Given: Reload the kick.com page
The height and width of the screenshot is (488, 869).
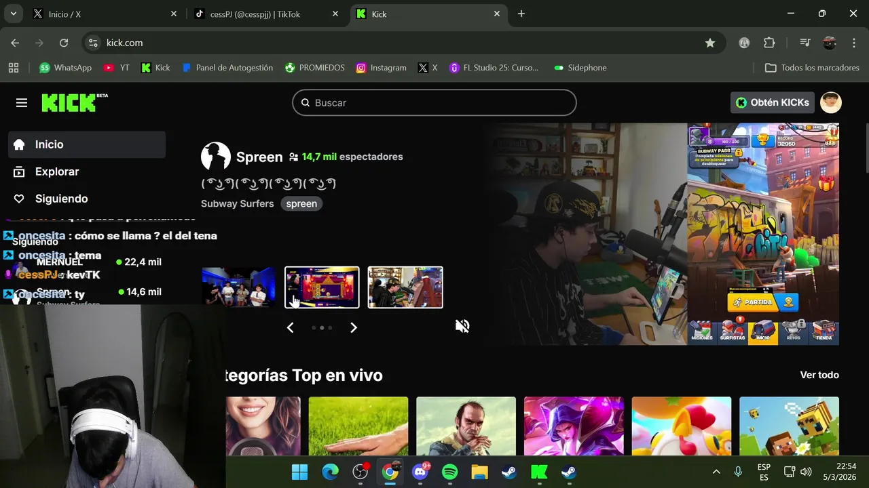Looking at the screenshot, I should [64, 43].
